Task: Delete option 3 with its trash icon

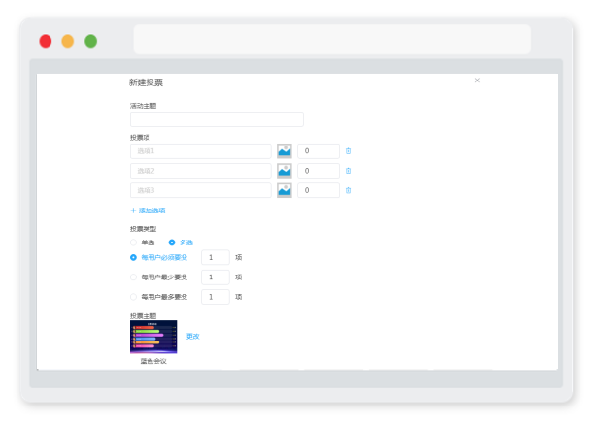Action: pyautogui.click(x=348, y=190)
